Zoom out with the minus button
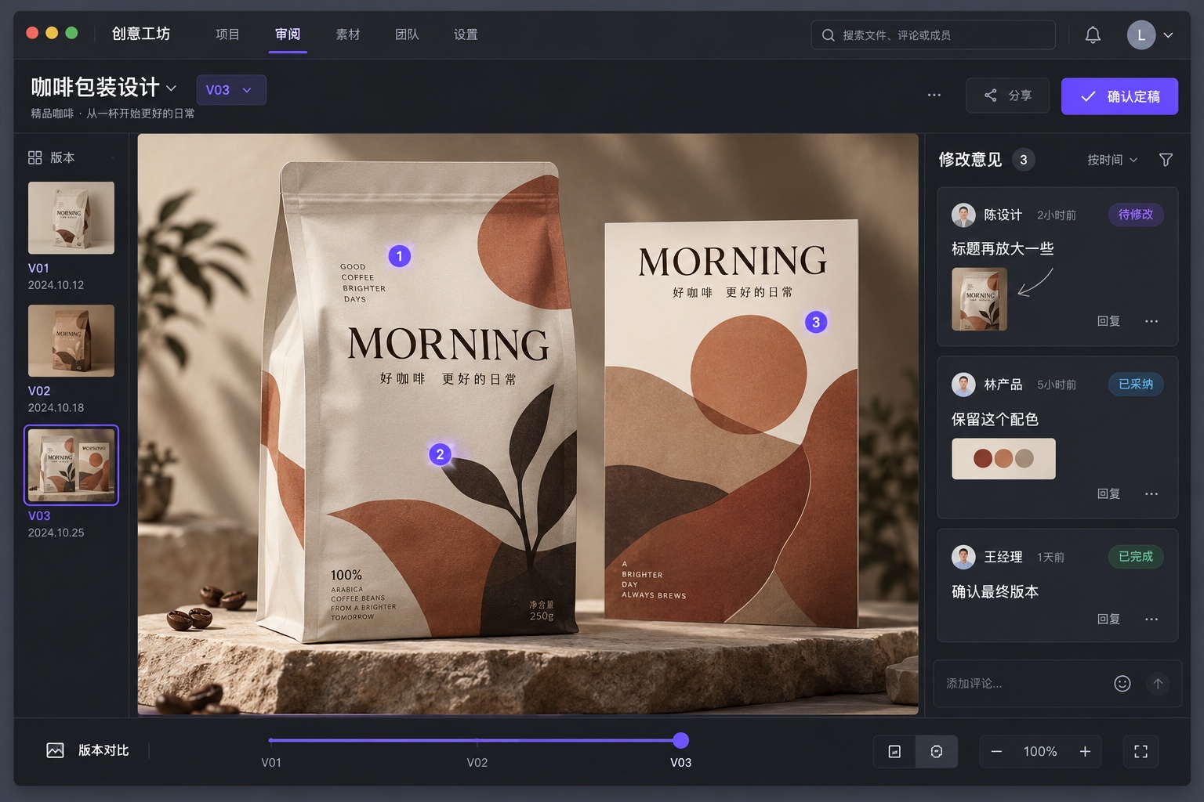This screenshot has width=1204, height=802. tap(996, 752)
